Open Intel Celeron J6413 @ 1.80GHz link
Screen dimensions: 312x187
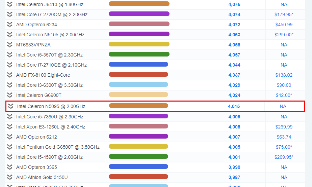coord(50,4)
